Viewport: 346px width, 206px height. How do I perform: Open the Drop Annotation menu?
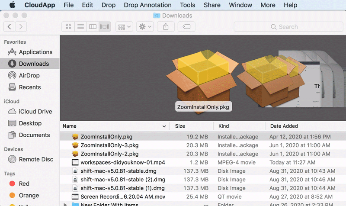pyautogui.click(x=147, y=5)
